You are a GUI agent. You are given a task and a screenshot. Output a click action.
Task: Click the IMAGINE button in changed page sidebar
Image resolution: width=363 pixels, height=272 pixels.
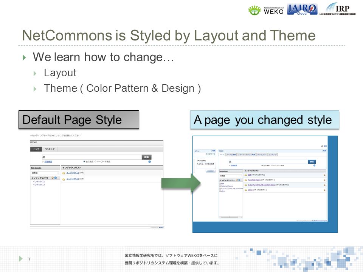[211, 171]
